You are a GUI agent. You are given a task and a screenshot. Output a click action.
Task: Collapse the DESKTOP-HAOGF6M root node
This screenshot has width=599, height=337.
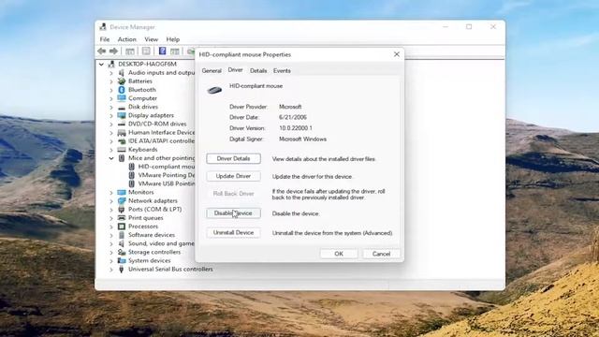[101, 65]
